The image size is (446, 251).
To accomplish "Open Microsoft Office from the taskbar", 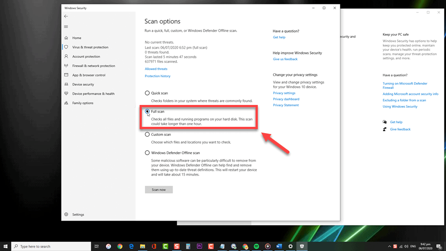I will [x=154, y=246].
